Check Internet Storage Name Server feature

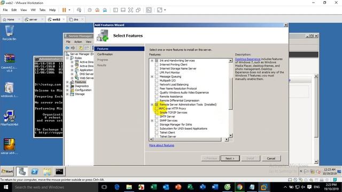157,68
